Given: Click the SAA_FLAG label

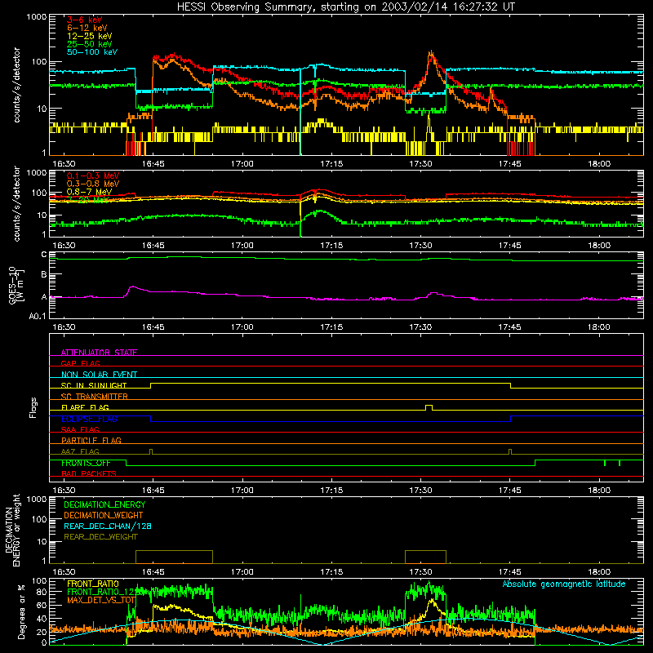Looking at the screenshot, I should pyautogui.click(x=80, y=429).
